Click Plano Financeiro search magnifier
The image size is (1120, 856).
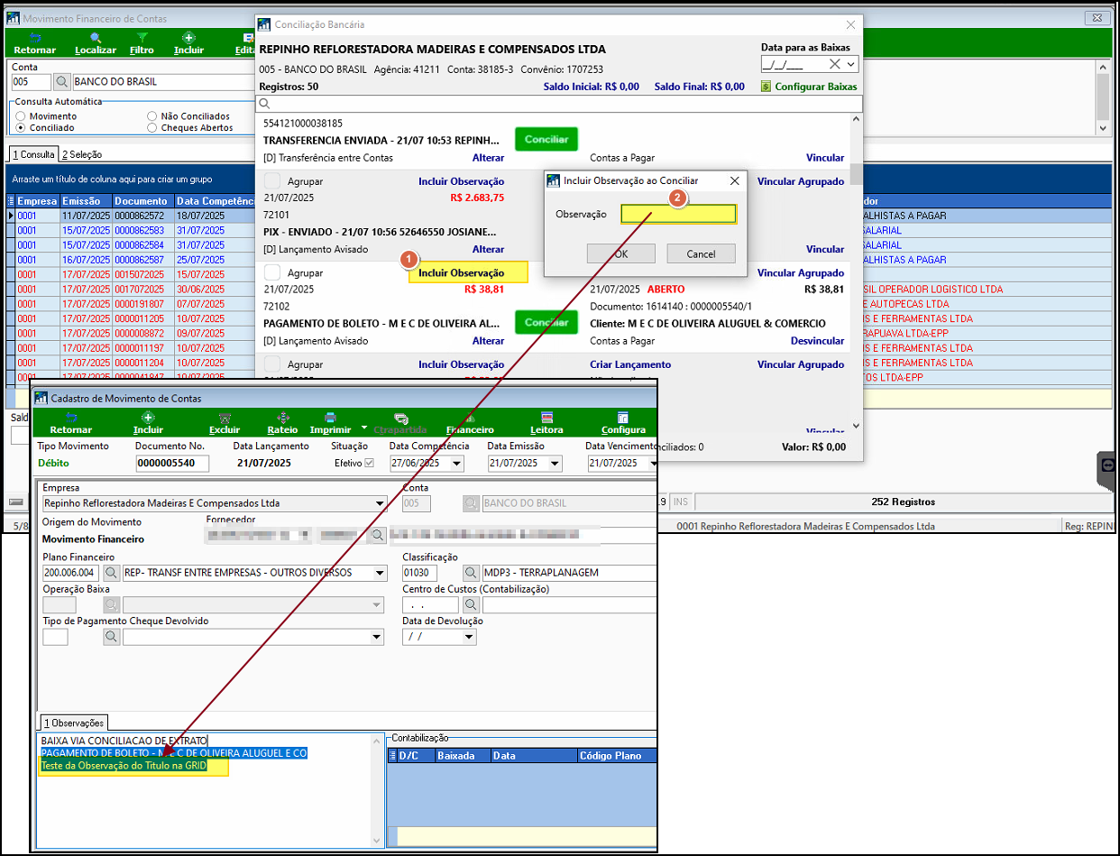coord(112,573)
